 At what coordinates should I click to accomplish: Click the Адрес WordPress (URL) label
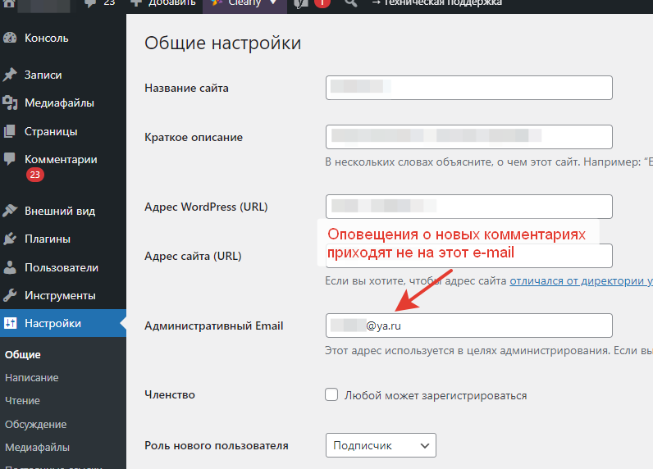pyautogui.click(x=206, y=207)
